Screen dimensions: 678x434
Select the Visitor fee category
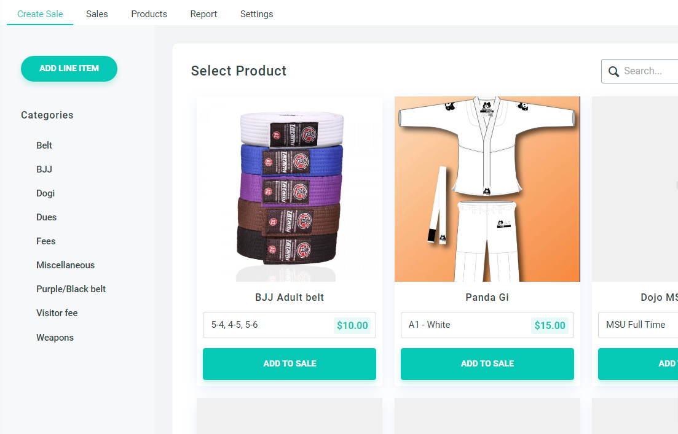pyautogui.click(x=57, y=313)
